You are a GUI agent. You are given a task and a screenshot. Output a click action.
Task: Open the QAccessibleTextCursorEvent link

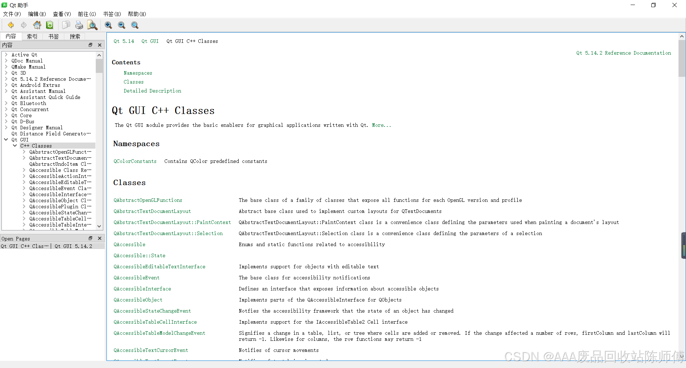151,350
